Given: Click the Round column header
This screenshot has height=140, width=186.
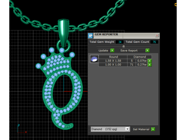Looking at the screenshot, I should click(114, 57).
